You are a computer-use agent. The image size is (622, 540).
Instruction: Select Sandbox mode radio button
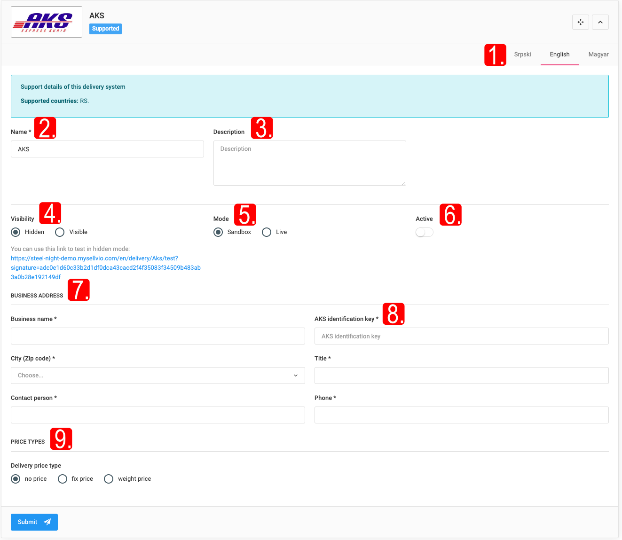218,232
